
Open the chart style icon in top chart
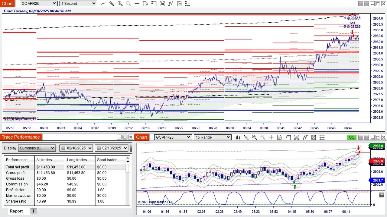103,4
